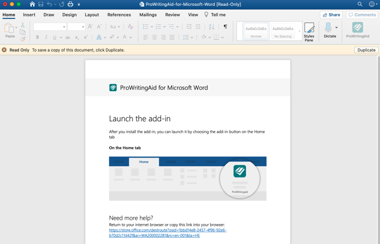
Task: Open the View tab
Action: coord(193,15)
